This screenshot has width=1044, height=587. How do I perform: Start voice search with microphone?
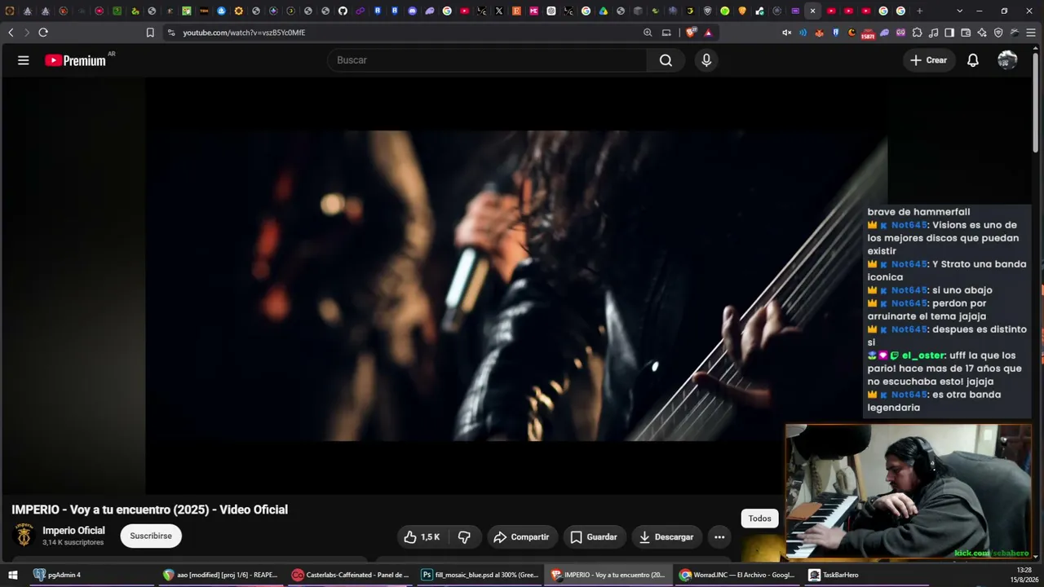click(706, 60)
